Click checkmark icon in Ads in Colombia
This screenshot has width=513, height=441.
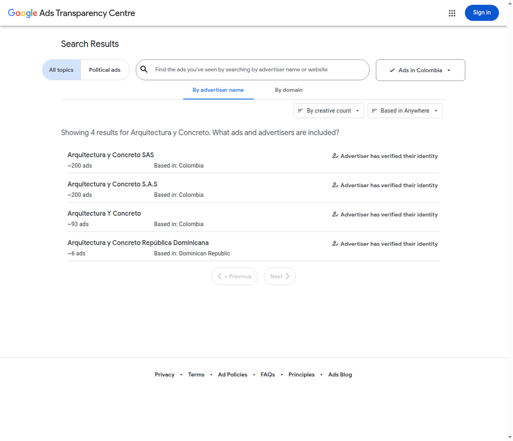pos(392,70)
